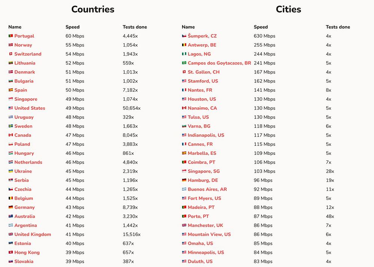Click the Nigeria flag next to Lagos
The image size is (374, 267).
tap(184, 54)
